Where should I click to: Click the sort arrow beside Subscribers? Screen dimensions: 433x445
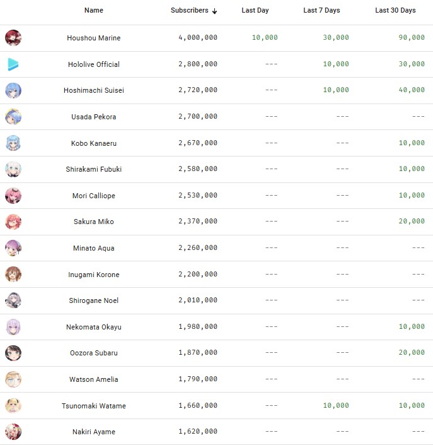[215, 11]
